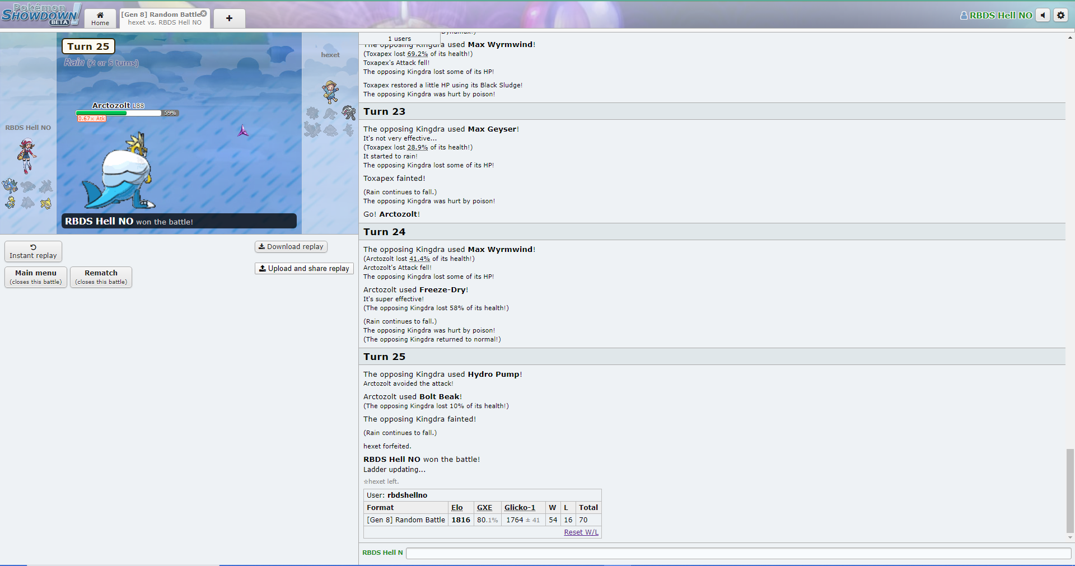Image resolution: width=1075 pixels, height=566 pixels.
Task: Click the 69.2% damage text
Action: [417, 54]
